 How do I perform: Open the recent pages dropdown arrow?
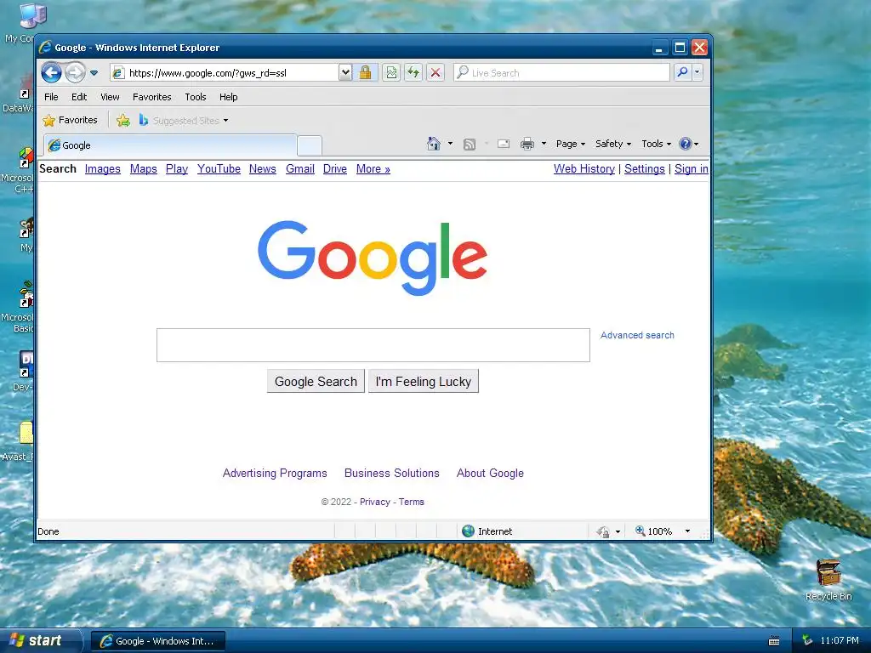pyautogui.click(x=94, y=73)
